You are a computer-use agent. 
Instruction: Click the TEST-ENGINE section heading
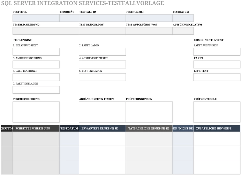(x=22, y=40)
